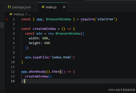Select the index.js editor tab
Viewport: 136px width, 93px height.
point(53,7)
